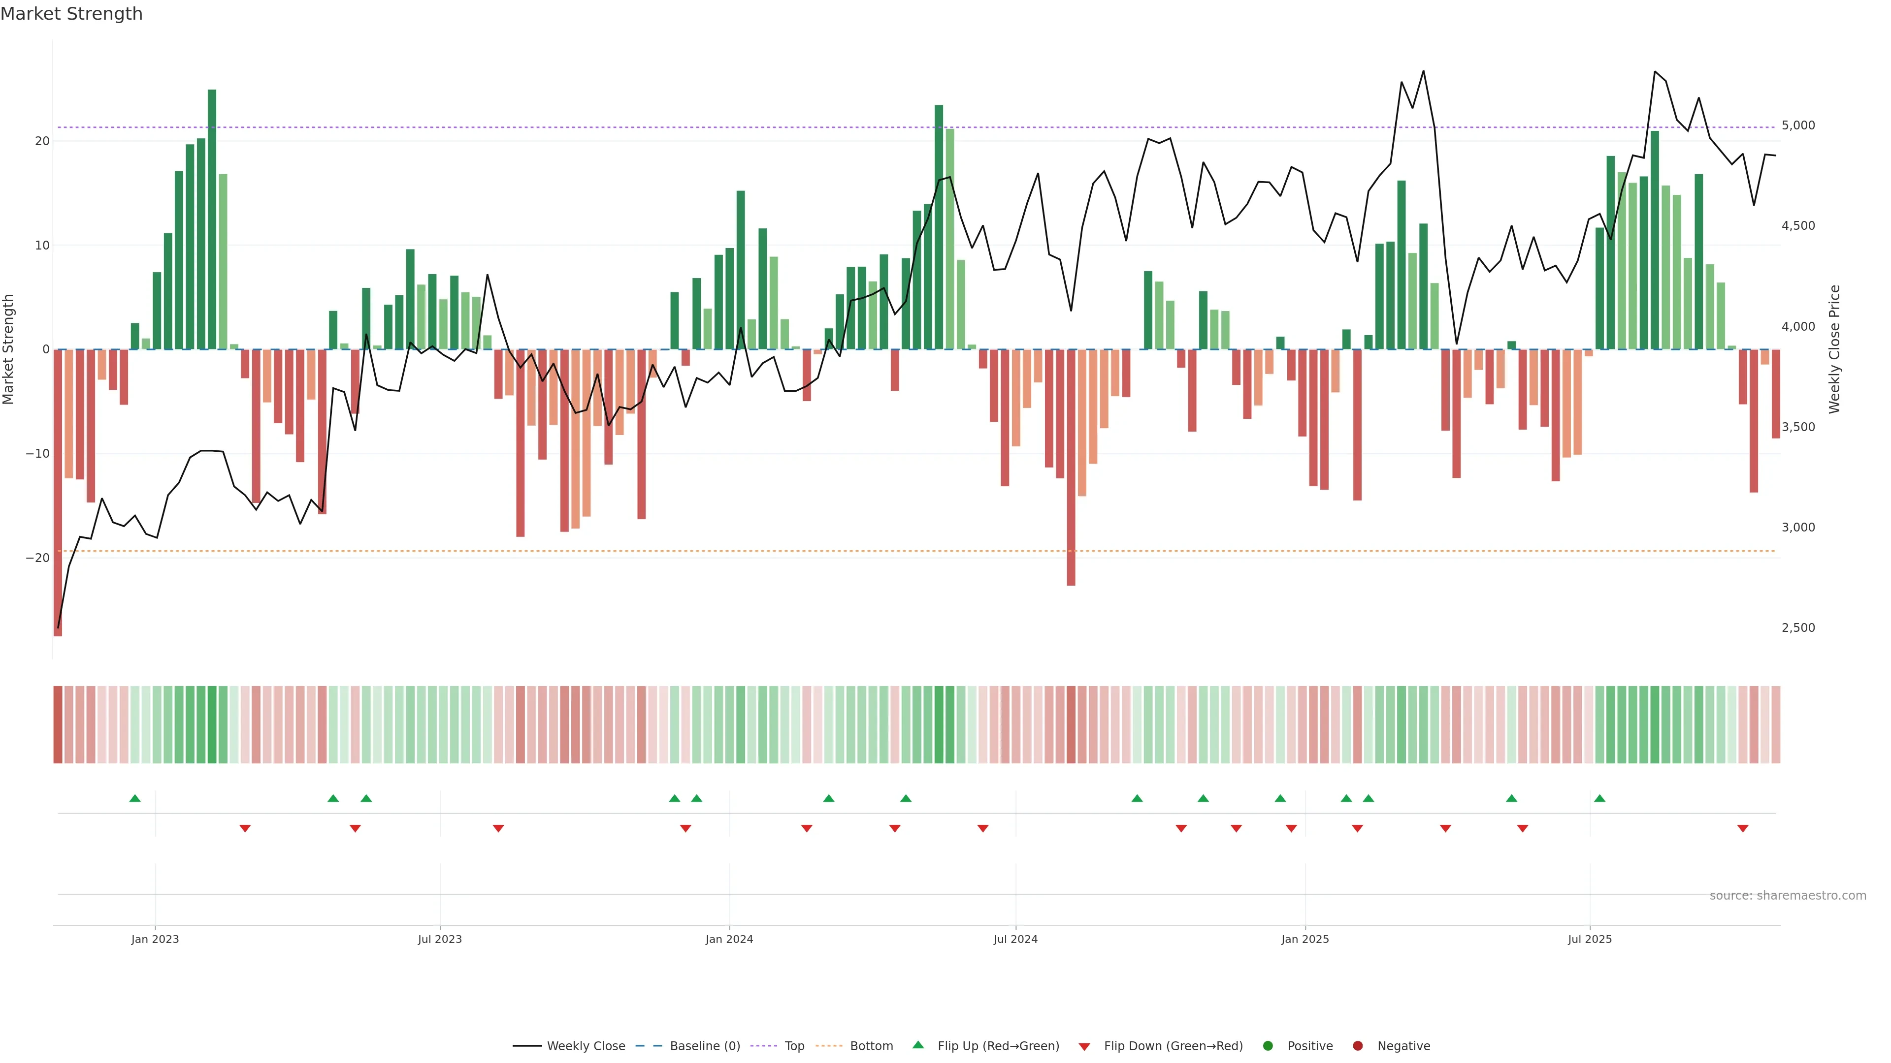
Task: Click the Positive green circle legend icon
Action: pos(1268,1046)
